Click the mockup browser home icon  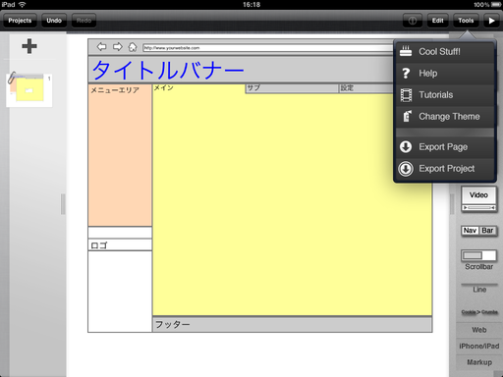click(133, 47)
